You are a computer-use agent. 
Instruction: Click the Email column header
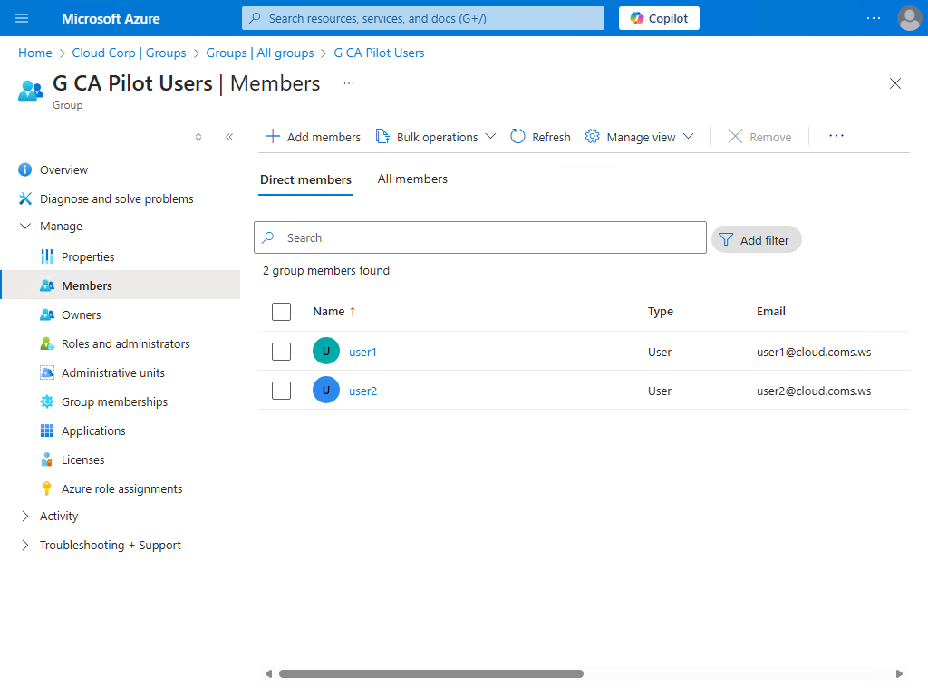click(x=770, y=312)
